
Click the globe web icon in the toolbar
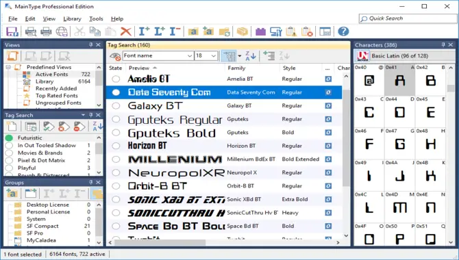(62, 31)
